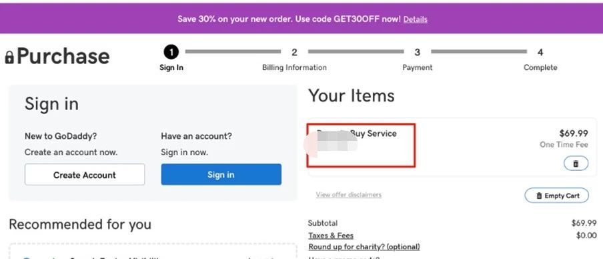Open the View offer disclaimers link
The image size is (603, 259).
coord(349,195)
